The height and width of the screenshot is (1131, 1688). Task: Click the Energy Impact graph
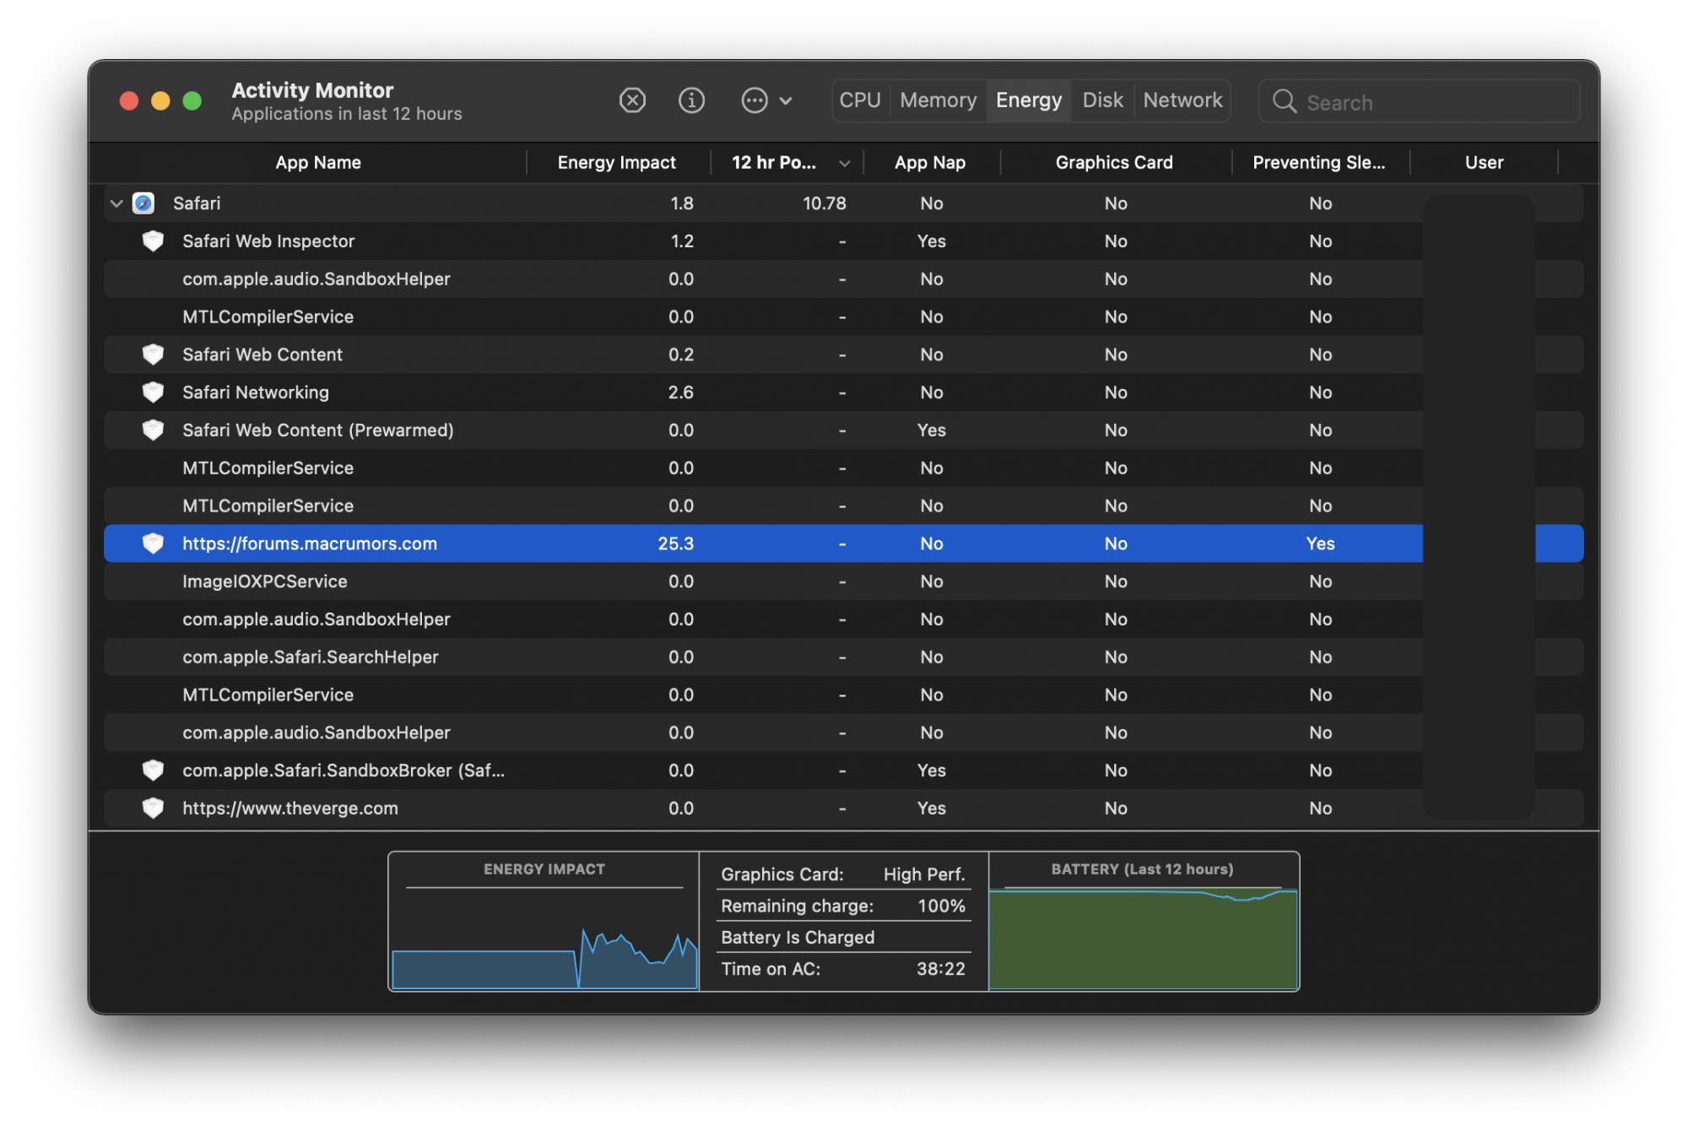coord(544,922)
